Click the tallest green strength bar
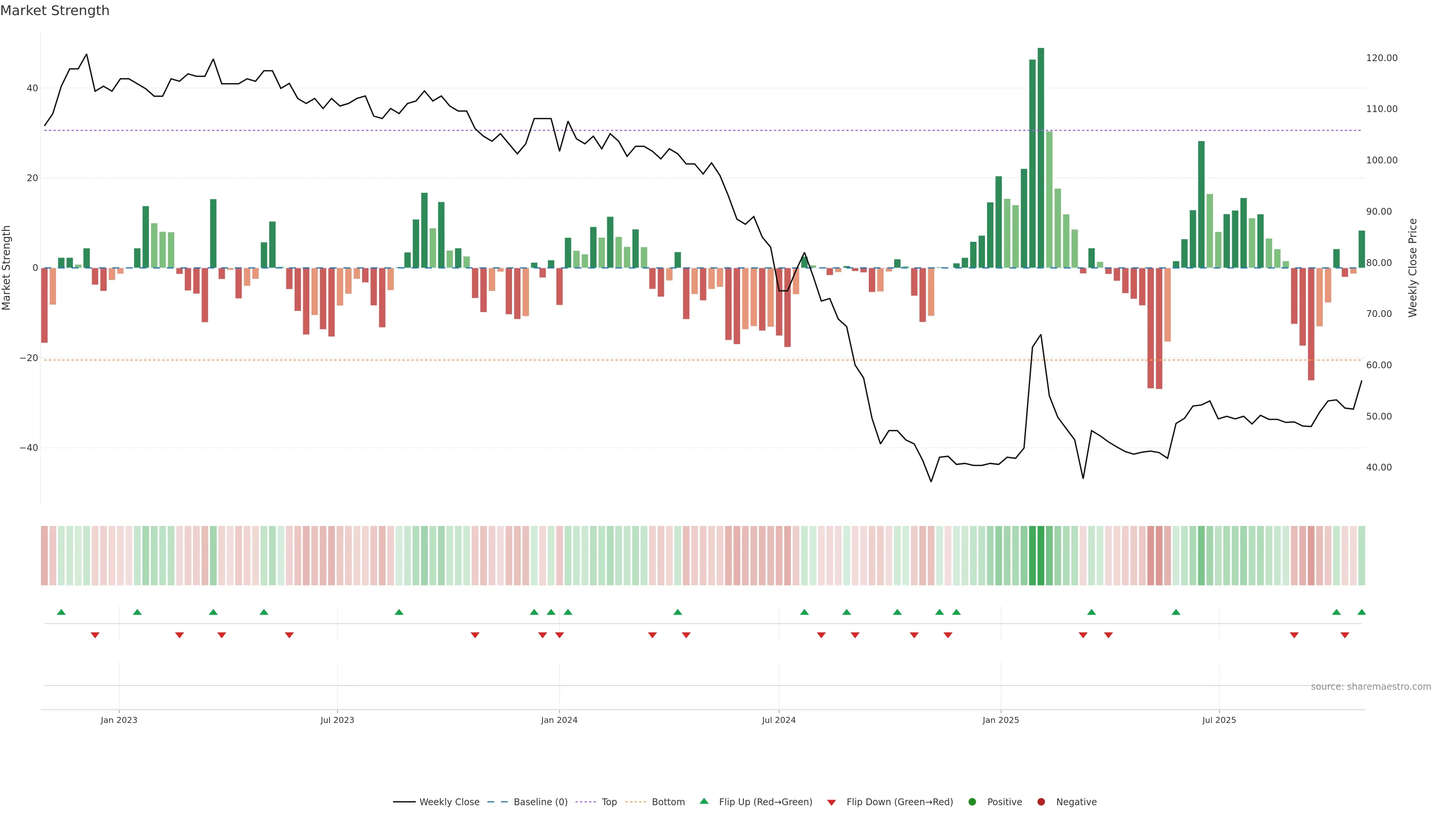 point(1041,157)
